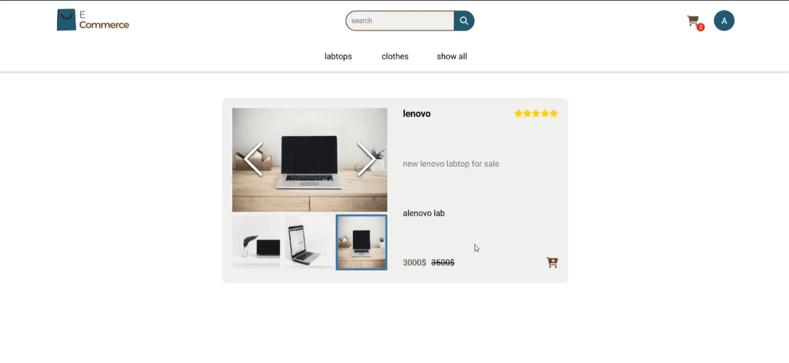Screen dimensions: 789x363
Task: Select the clothes category
Action: (x=395, y=57)
